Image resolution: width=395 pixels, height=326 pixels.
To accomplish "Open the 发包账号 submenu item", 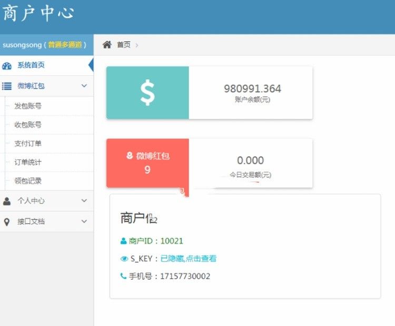I will (28, 106).
